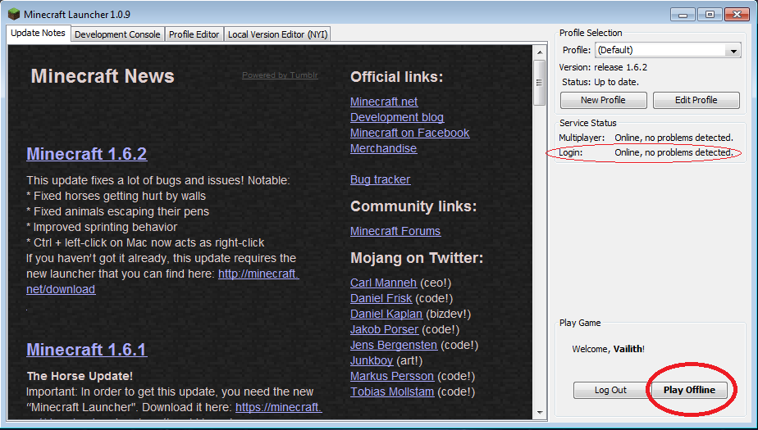Viewport: 758px width, 430px height.
Task: Click 'Fixed animals escaping their pens' line
Action: click(x=118, y=211)
